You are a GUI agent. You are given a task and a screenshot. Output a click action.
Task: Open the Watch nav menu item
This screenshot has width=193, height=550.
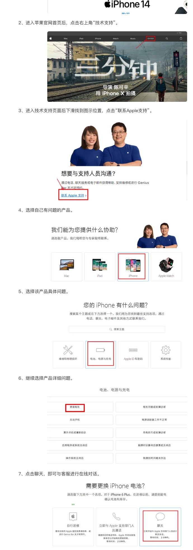(116, 39)
